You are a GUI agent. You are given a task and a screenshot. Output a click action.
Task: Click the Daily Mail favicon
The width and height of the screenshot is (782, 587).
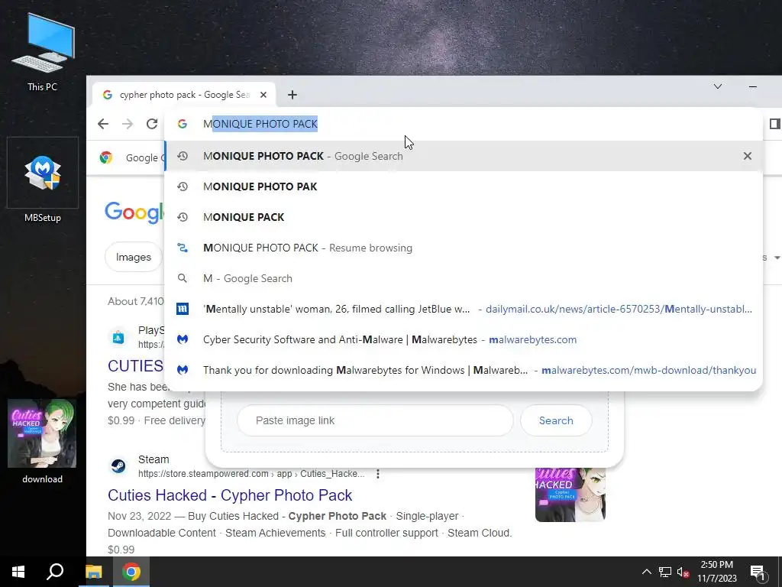183,309
